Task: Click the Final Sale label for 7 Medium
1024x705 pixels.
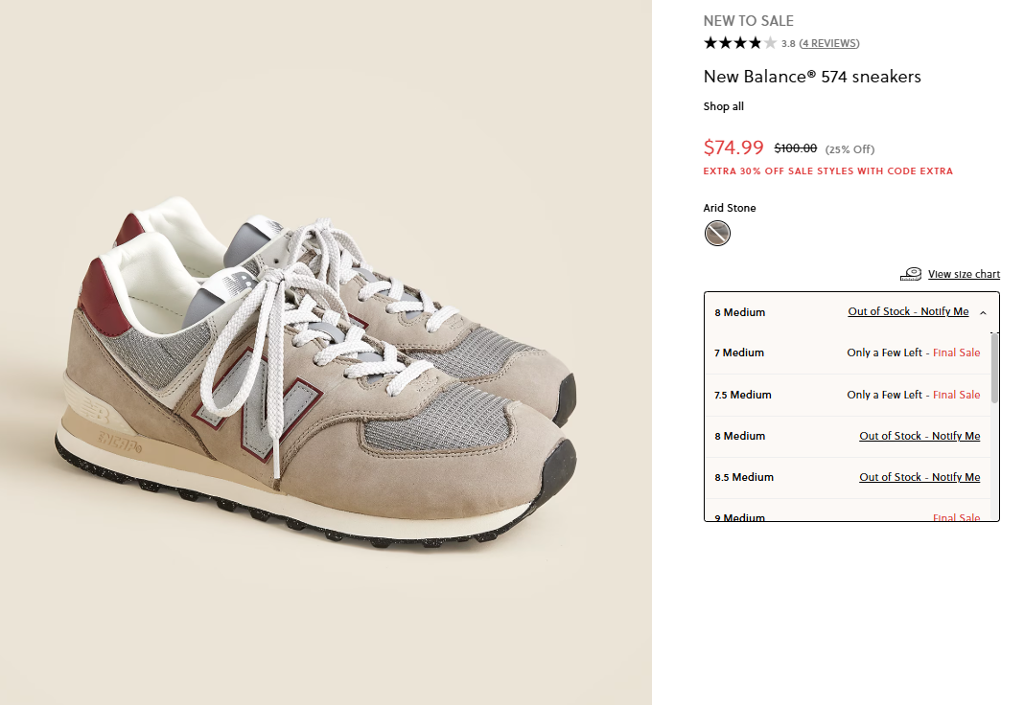Action: [x=956, y=352]
